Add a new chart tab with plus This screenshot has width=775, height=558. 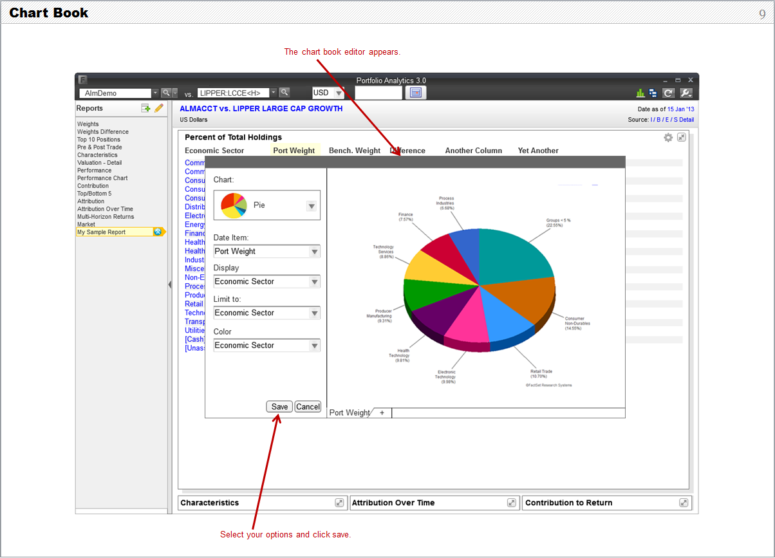(382, 413)
